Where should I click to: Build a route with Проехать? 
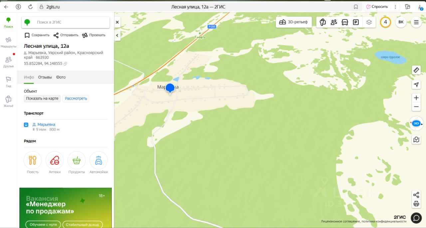(94, 35)
